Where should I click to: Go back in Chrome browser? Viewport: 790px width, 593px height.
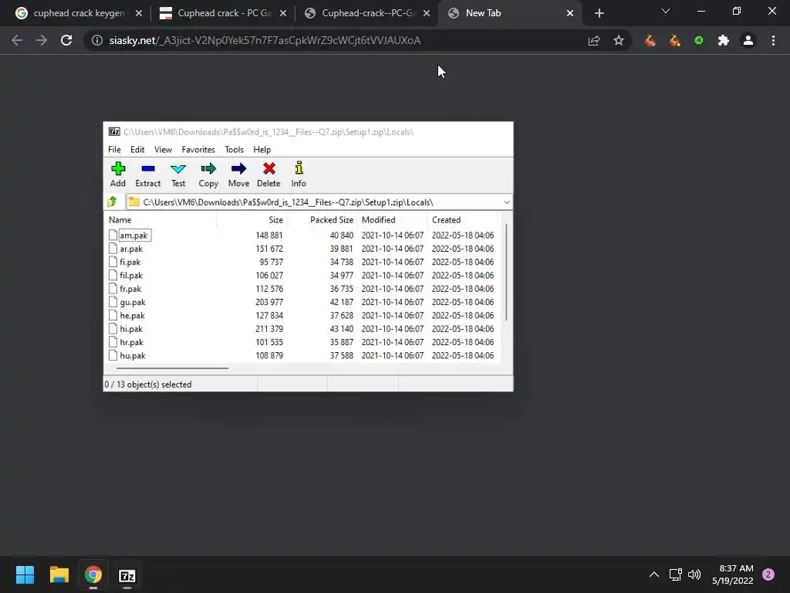[17, 40]
